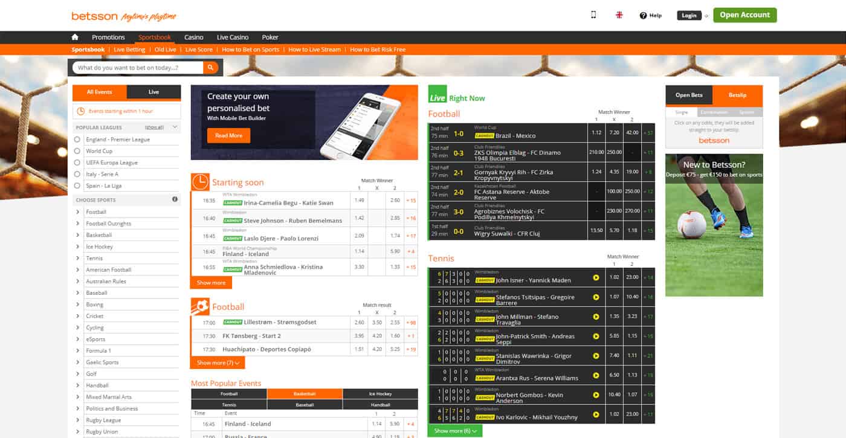Open the Promotions menu item
This screenshot has height=438, width=846.
click(x=108, y=37)
